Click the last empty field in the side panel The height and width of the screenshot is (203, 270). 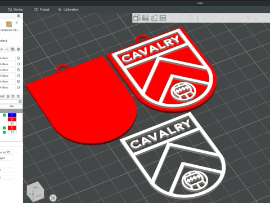7,178
